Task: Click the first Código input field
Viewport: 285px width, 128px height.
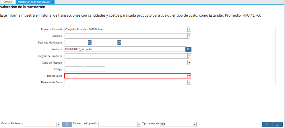Action: point(75,69)
